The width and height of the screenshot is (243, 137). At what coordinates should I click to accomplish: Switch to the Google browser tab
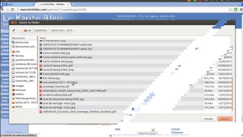(x=18, y=4)
